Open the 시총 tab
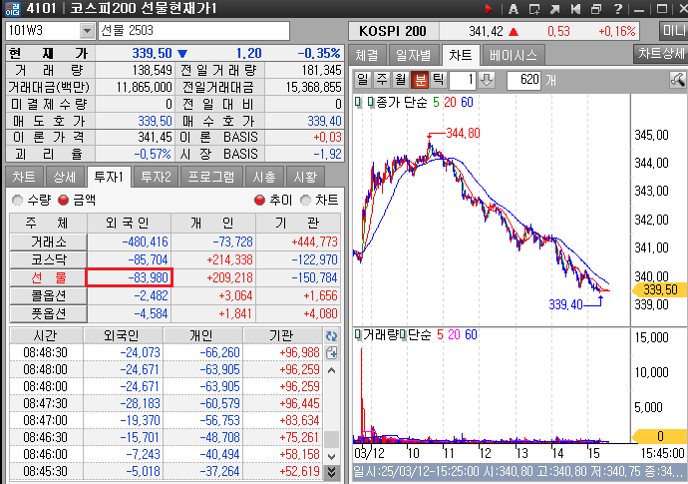The width and height of the screenshot is (688, 484). point(263,177)
